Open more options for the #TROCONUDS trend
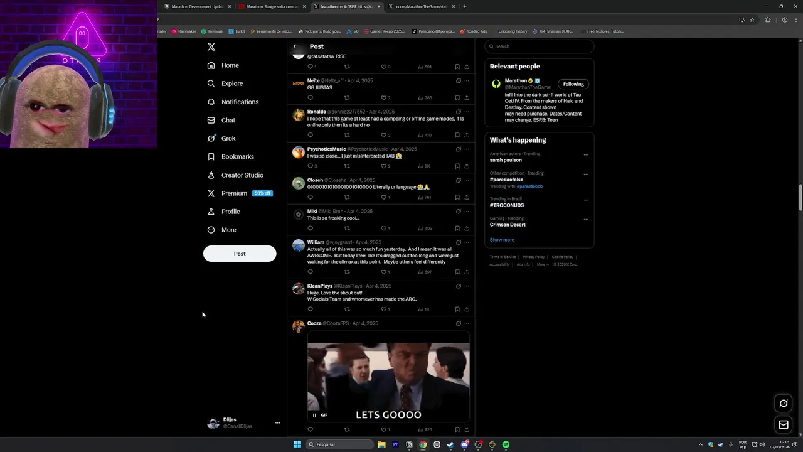803x452 pixels. point(586,200)
